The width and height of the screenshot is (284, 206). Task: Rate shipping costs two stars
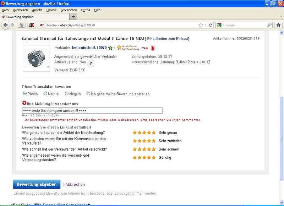(140, 157)
